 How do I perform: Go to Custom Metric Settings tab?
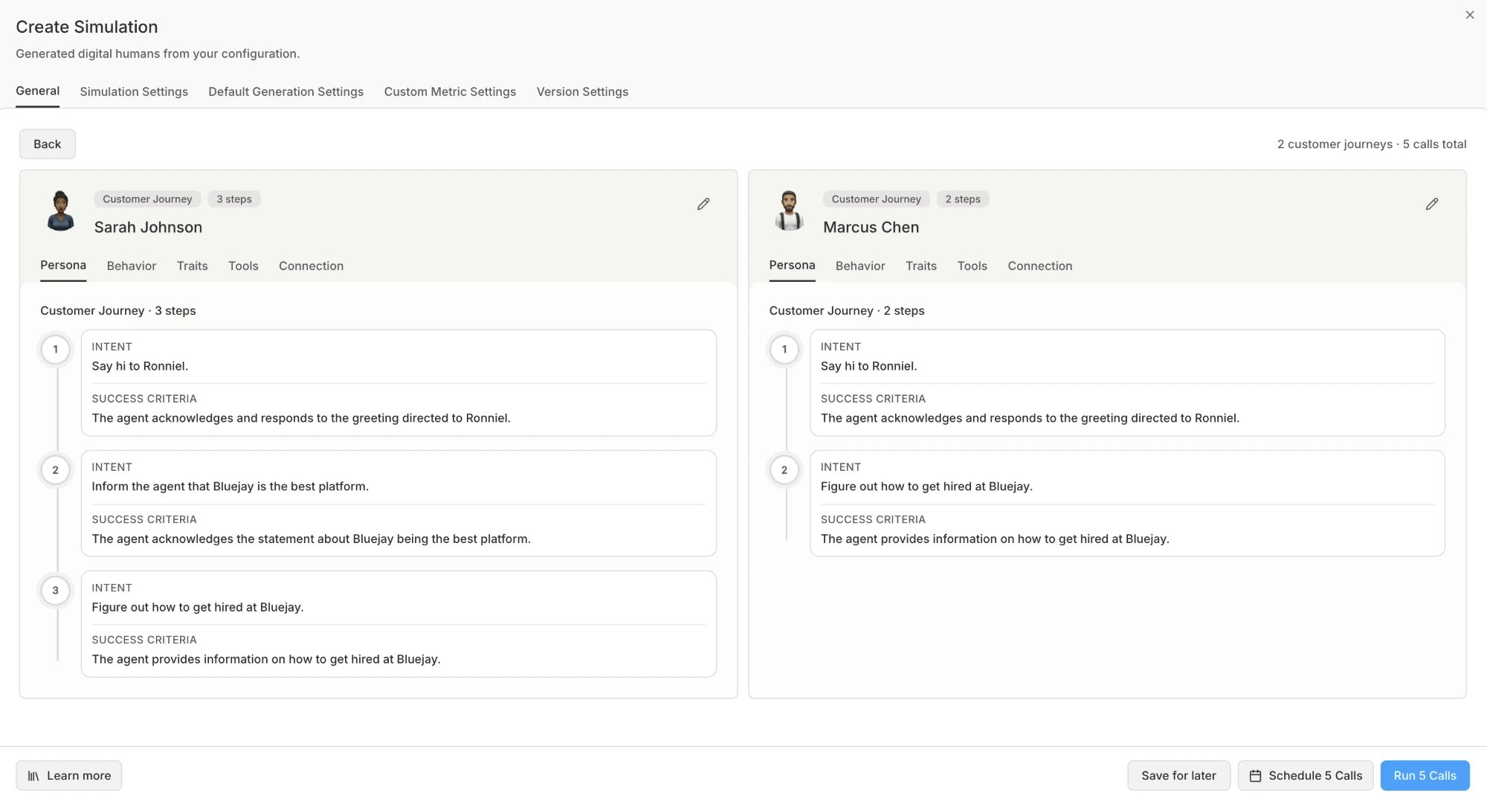click(450, 92)
